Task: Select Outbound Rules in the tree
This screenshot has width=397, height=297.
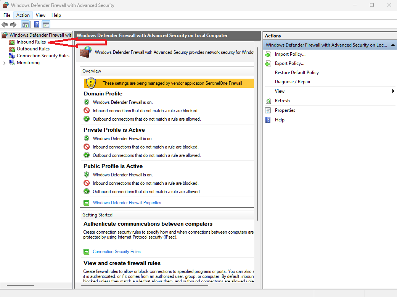Action: pos(33,49)
